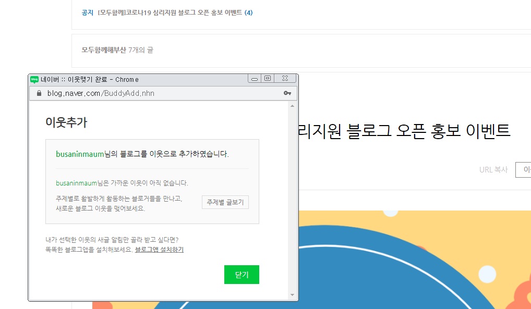
Task: Close the popup with the title bar X
Action: pyautogui.click(x=285, y=79)
